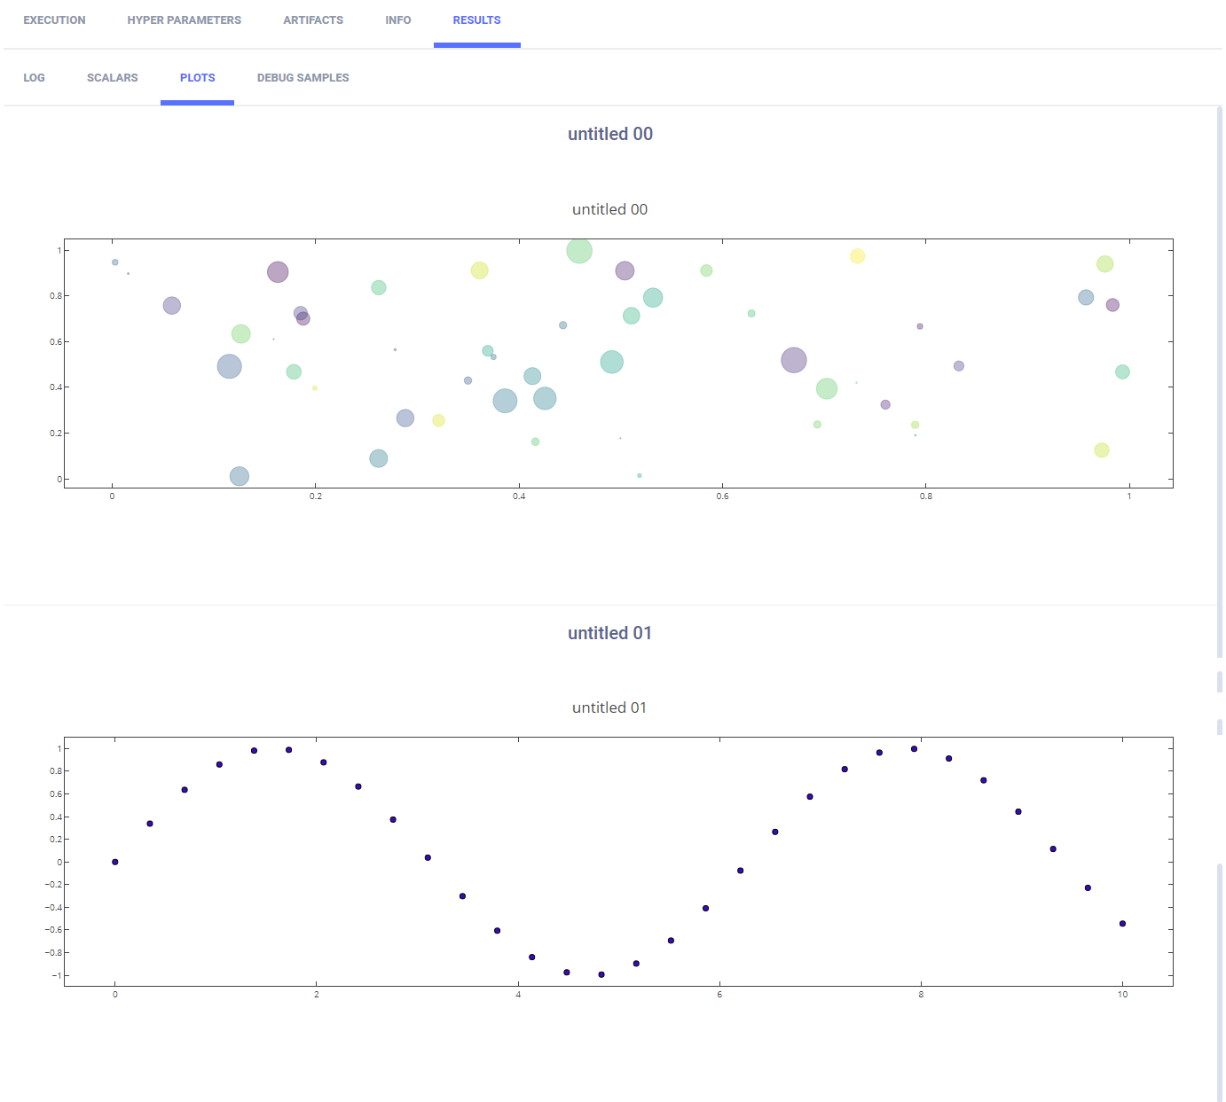The width and height of the screenshot is (1226, 1102).
Task: Click the blue bubble at y zero
Action: [x=239, y=476]
